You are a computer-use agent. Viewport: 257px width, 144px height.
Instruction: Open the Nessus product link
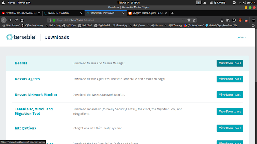[21, 63]
